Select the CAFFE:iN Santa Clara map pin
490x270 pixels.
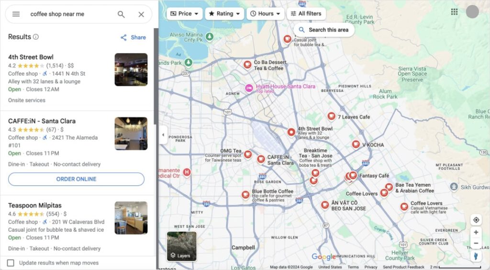click(261, 159)
